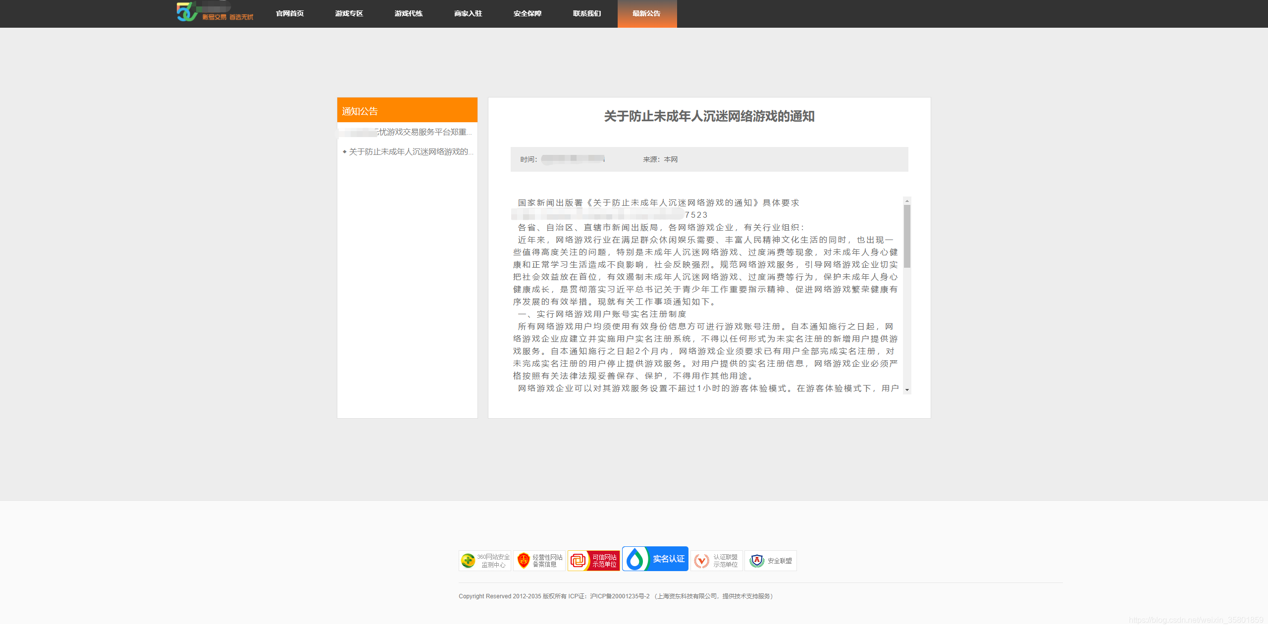The width and height of the screenshot is (1268, 629).
Task: Select 商家入驻 in top menu
Action: pyautogui.click(x=468, y=13)
